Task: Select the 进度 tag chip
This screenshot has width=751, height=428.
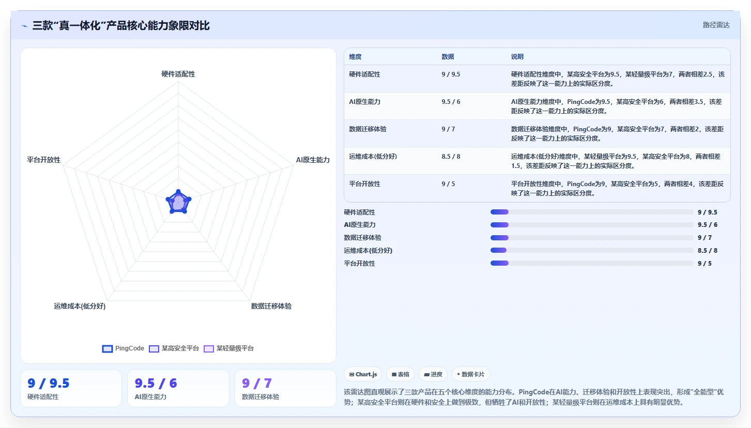Action: pos(433,374)
